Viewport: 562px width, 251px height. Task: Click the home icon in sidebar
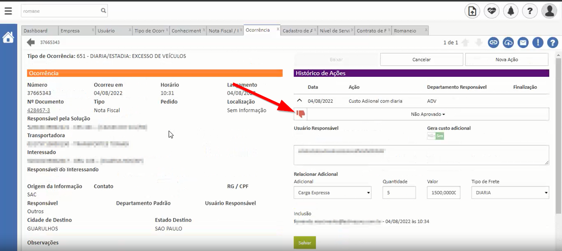point(8,37)
